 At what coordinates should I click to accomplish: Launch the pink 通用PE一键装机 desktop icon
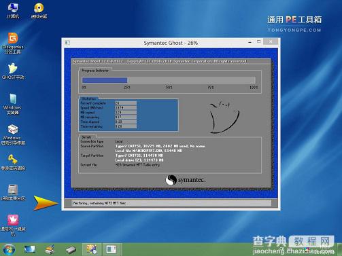pos(13,225)
